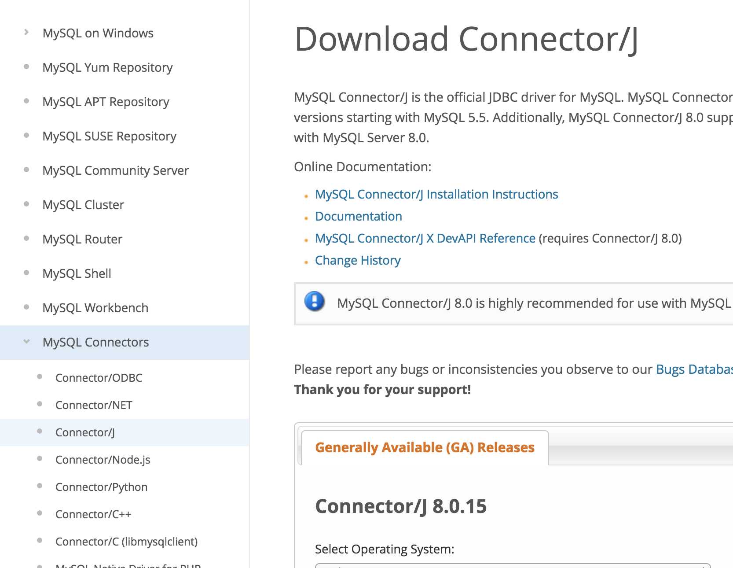The height and width of the screenshot is (568, 733).
Task: Click the Connector/J 8.0.15 heading
Action: coord(401,506)
